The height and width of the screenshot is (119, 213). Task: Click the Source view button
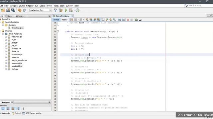(56, 20)
